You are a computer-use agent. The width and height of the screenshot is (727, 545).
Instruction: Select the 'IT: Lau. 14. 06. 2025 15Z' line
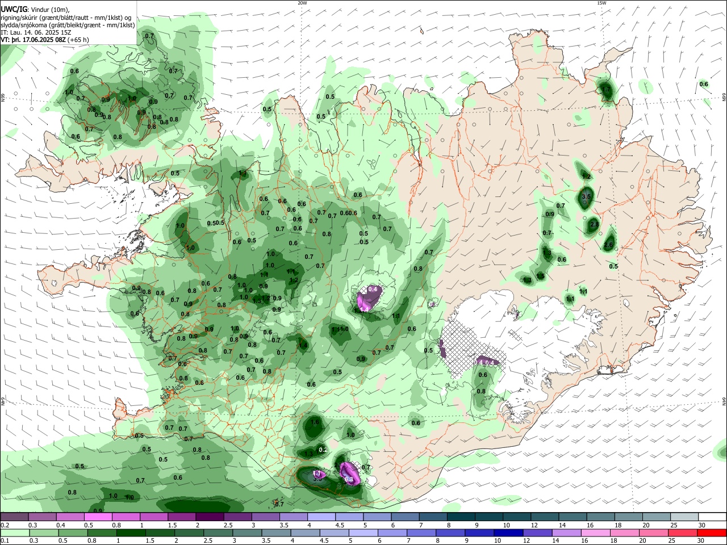point(36,32)
